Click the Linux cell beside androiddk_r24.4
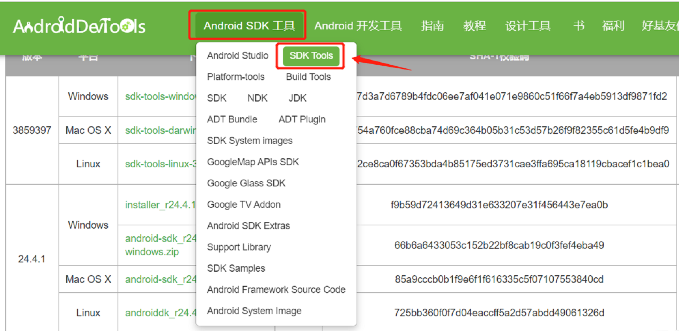Image resolution: width=679 pixels, height=331 pixels. tap(88, 313)
